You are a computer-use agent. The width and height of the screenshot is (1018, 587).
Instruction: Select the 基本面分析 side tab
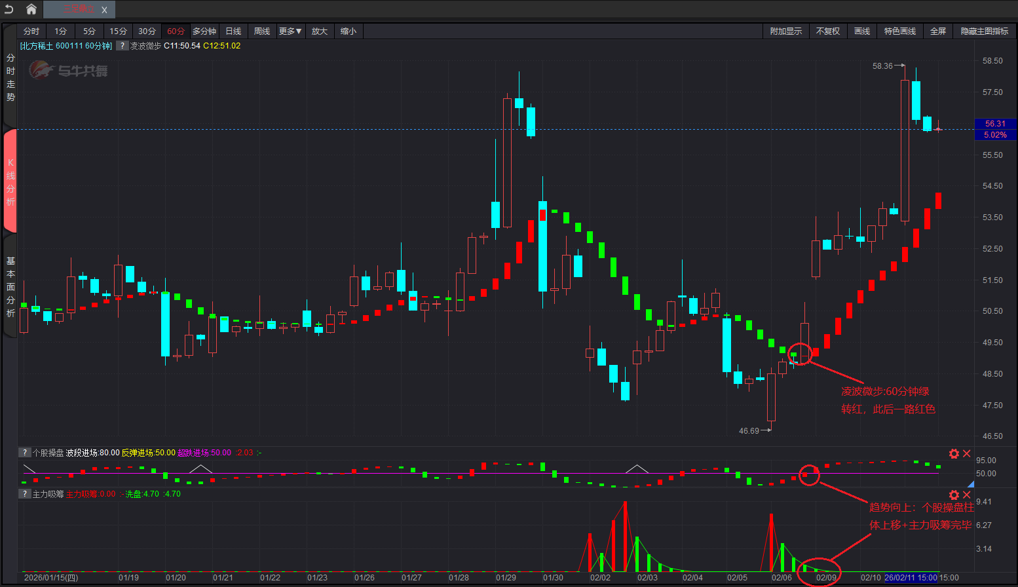(x=10, y=287)
